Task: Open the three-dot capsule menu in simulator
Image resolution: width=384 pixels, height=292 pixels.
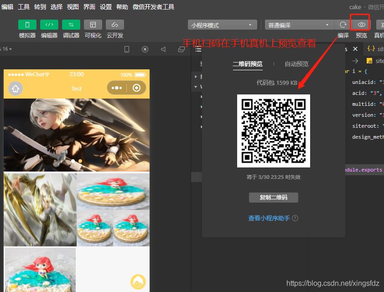Action: [117, 88]
